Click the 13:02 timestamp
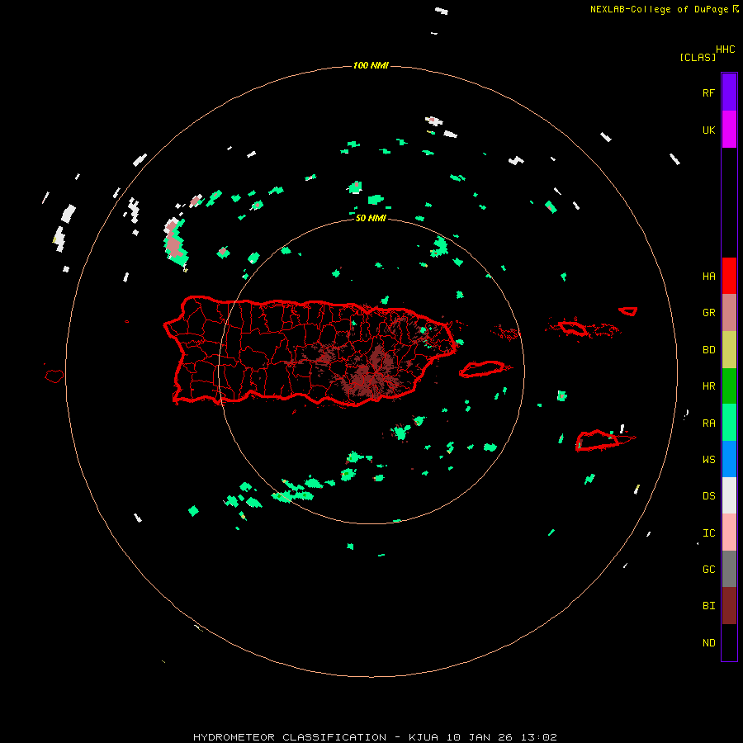This screenshot has height=743, width=743. (x=539, y=737)
